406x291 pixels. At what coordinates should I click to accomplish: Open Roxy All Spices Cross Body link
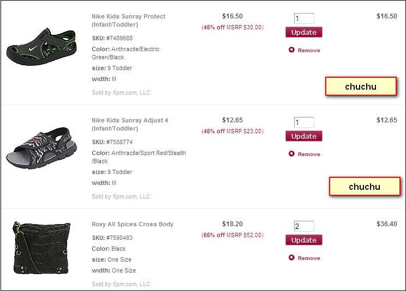pyautogui.click(x=133, y=224)
